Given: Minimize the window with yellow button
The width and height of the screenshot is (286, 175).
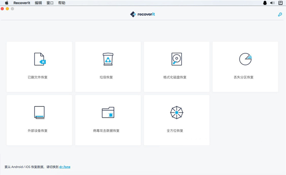Looking at the screenshot, I should tap(7, 9).
